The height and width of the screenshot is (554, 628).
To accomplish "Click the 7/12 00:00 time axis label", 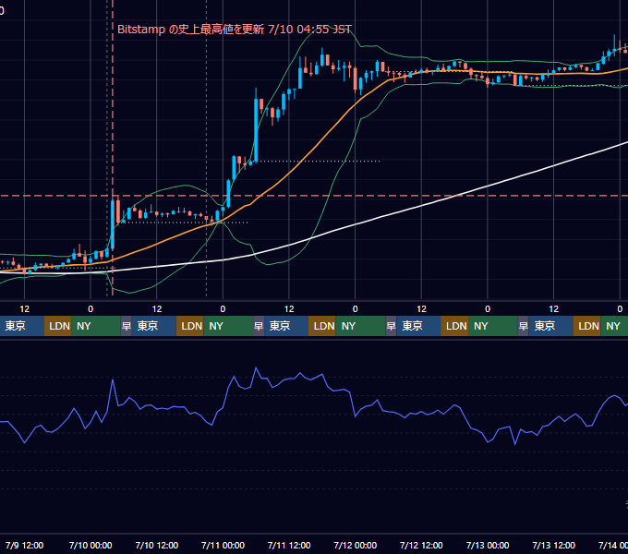I will (355, 545).
